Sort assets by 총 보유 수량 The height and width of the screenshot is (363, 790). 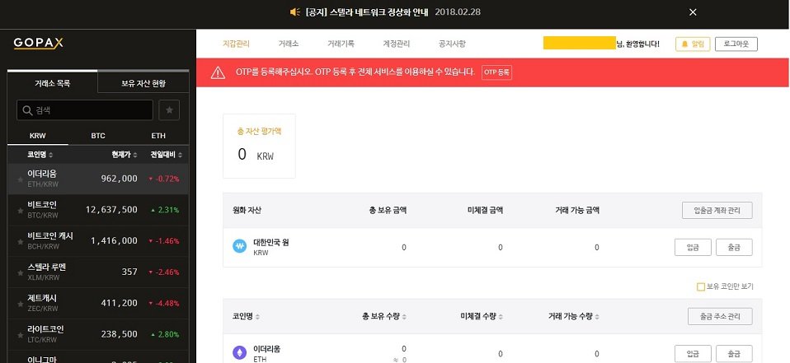click(383, 316)
